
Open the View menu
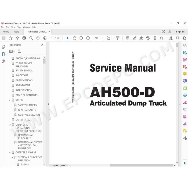13,27
